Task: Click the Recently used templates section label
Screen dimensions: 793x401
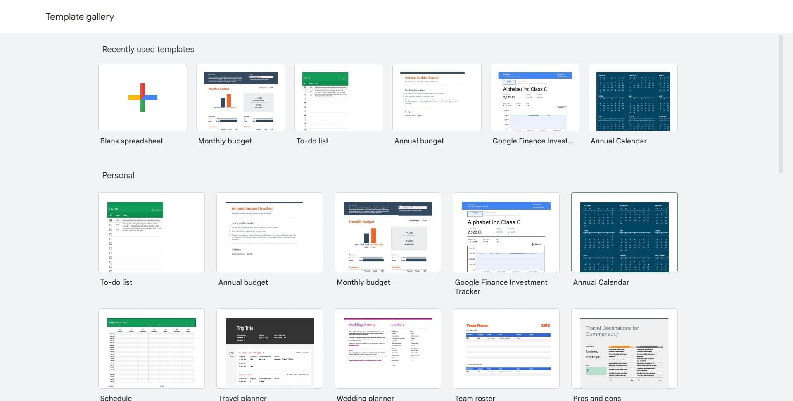Action: 148,49
